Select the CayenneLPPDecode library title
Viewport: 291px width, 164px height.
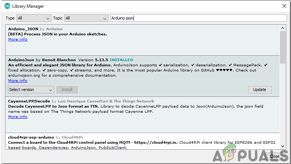coord(29,101)
